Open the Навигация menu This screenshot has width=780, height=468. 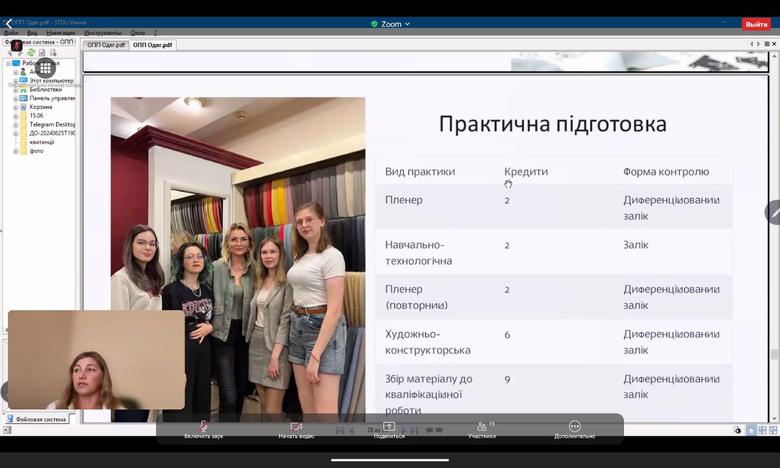coord(60,33)
